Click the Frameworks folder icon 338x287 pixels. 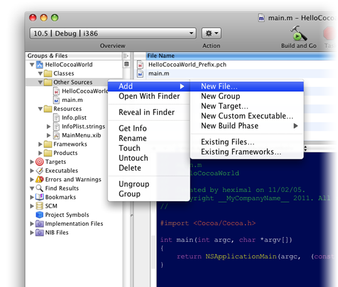48,144
